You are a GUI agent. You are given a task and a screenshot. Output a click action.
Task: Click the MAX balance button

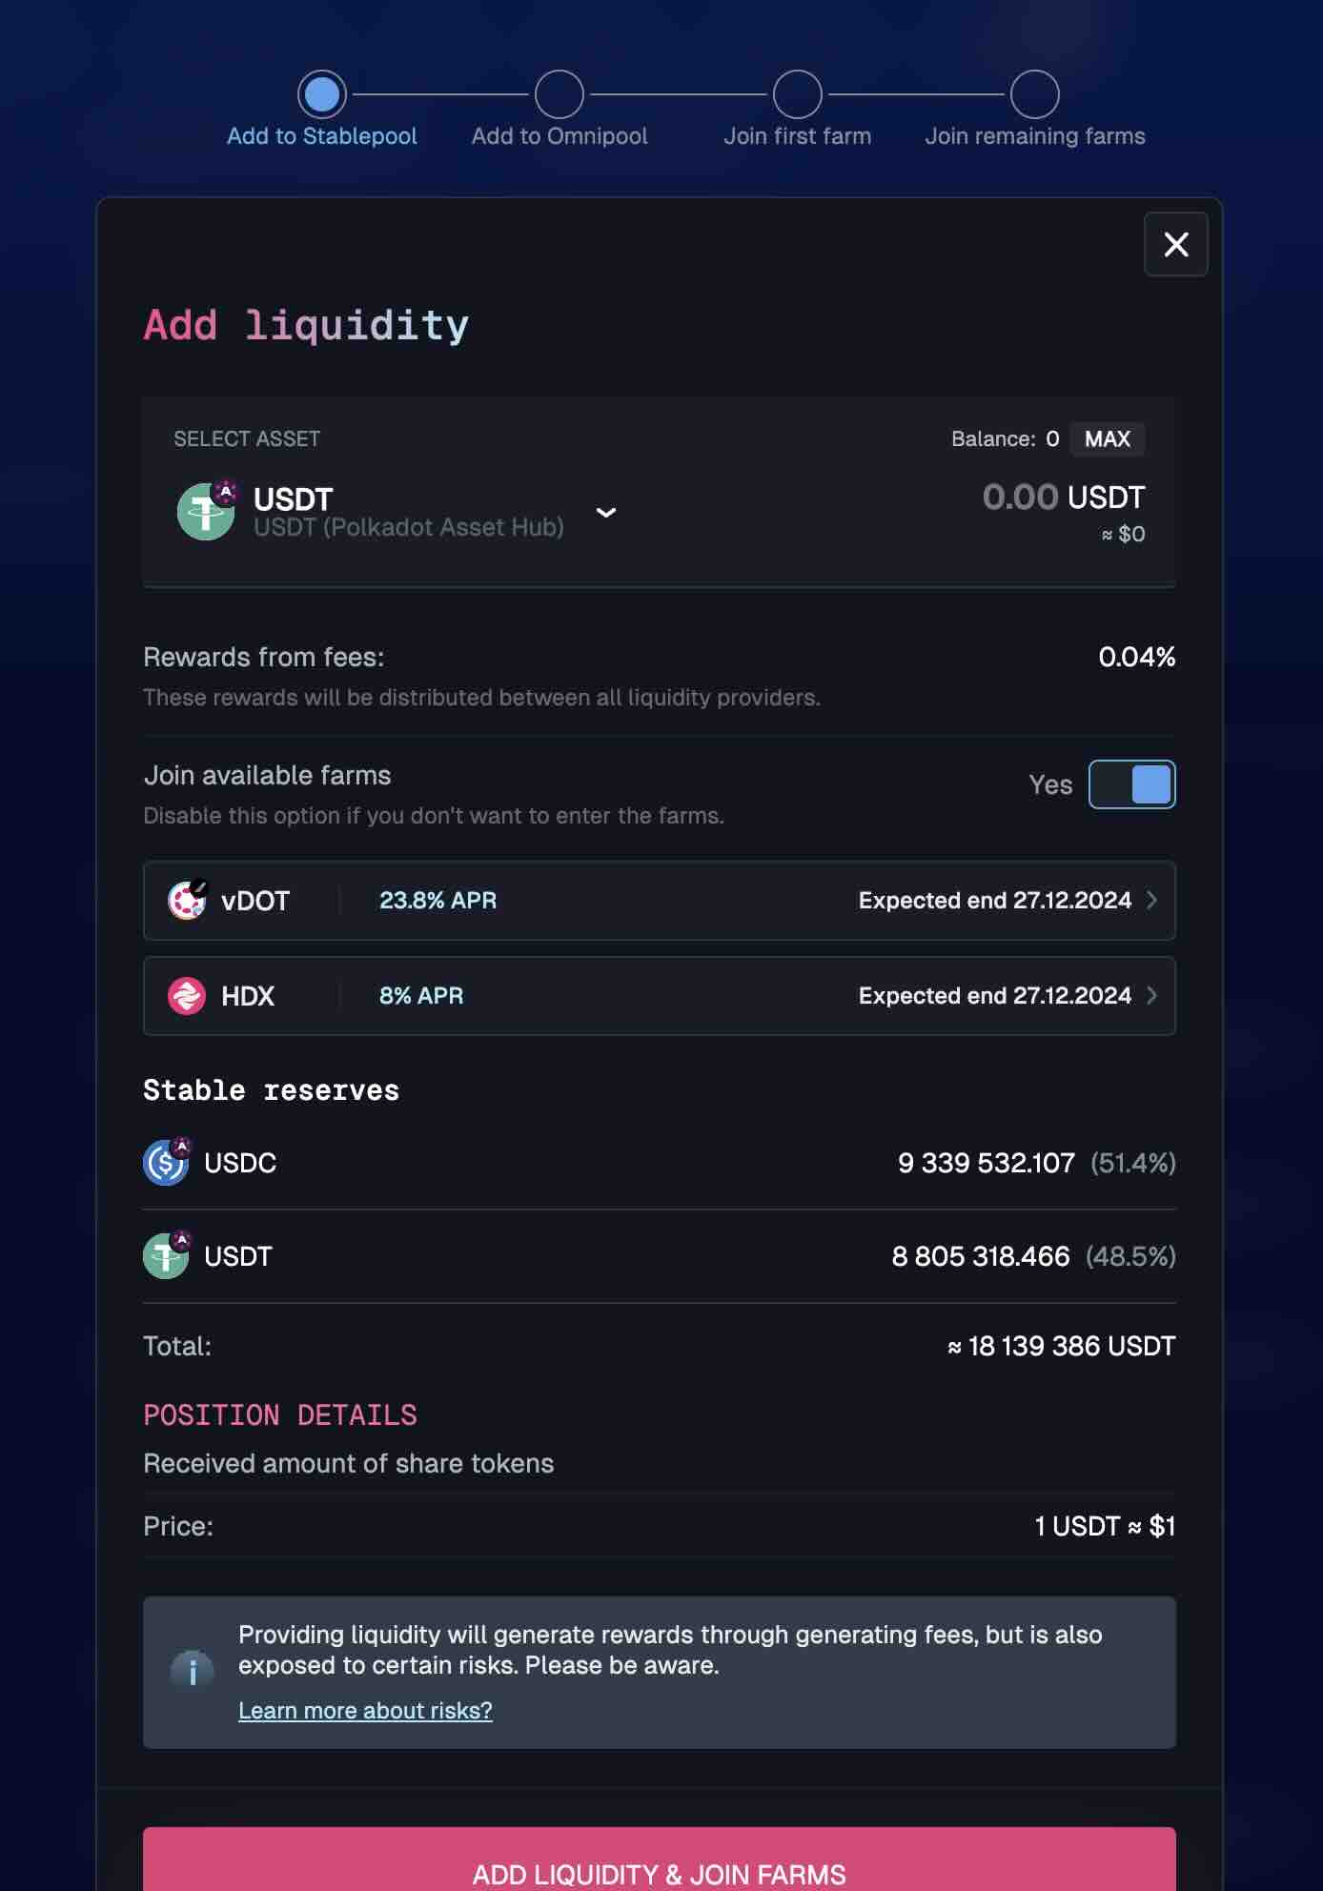(x=1107, y=438)
